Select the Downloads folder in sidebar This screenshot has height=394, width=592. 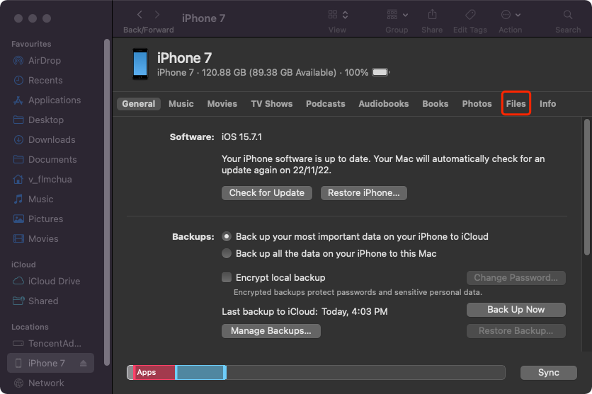51,140
